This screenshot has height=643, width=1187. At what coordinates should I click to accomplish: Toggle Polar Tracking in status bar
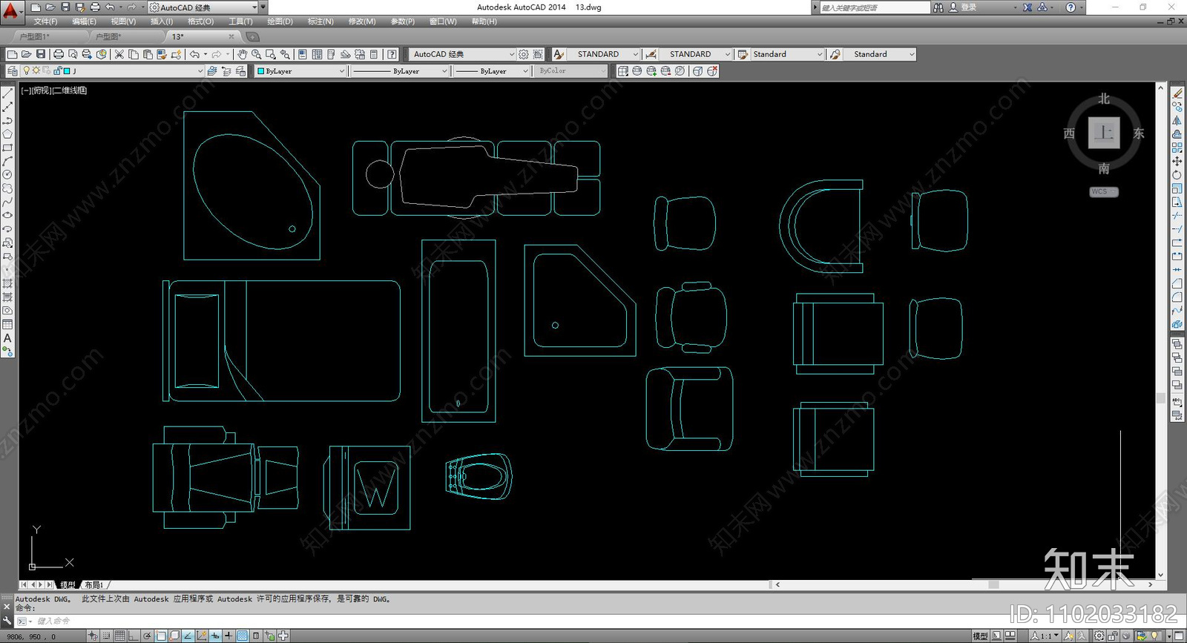point(148,636)
